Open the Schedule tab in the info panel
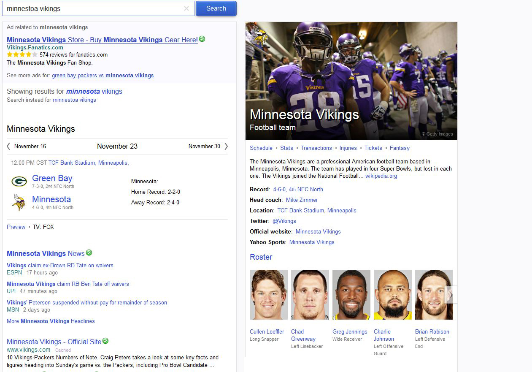Viewport: 532px width, 372px height. click(261, 148)
